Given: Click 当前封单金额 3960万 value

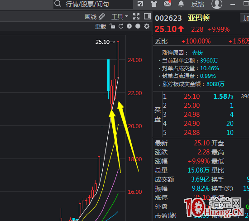Looking at the screenshot, I should 209,61.
